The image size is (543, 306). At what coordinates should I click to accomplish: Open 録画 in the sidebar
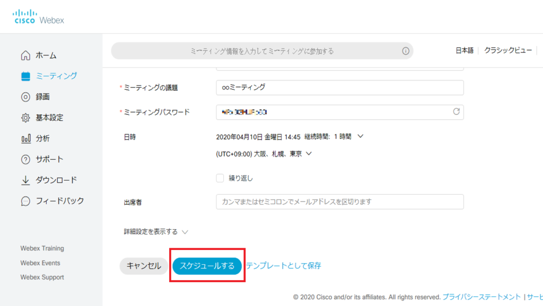tap(42, 97)
